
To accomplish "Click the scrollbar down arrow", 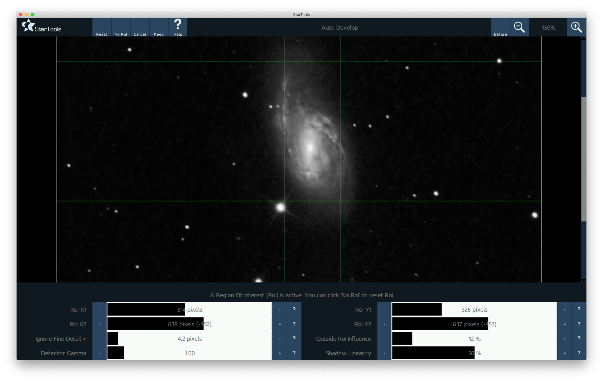I will click(584, 280).
